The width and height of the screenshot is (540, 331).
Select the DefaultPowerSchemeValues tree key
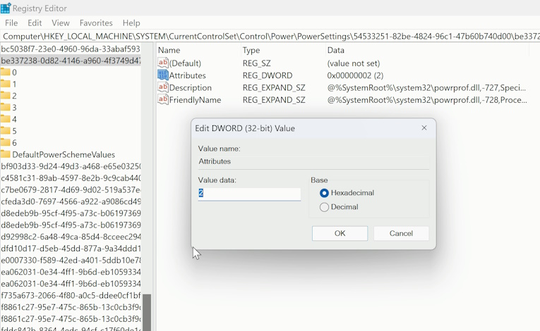pos(64,154)
